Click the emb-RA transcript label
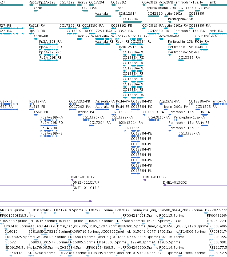This screenshot has height=257, width=227. (x=216, y=31)
